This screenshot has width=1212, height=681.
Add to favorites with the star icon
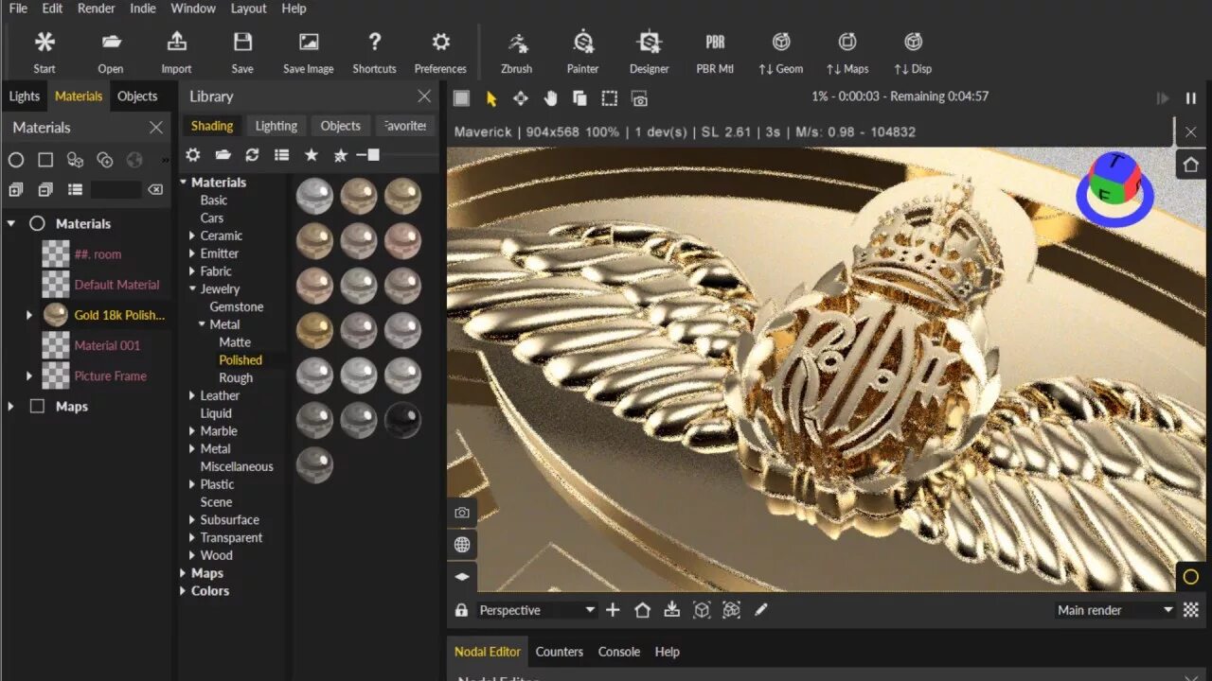tap(311, 155)
